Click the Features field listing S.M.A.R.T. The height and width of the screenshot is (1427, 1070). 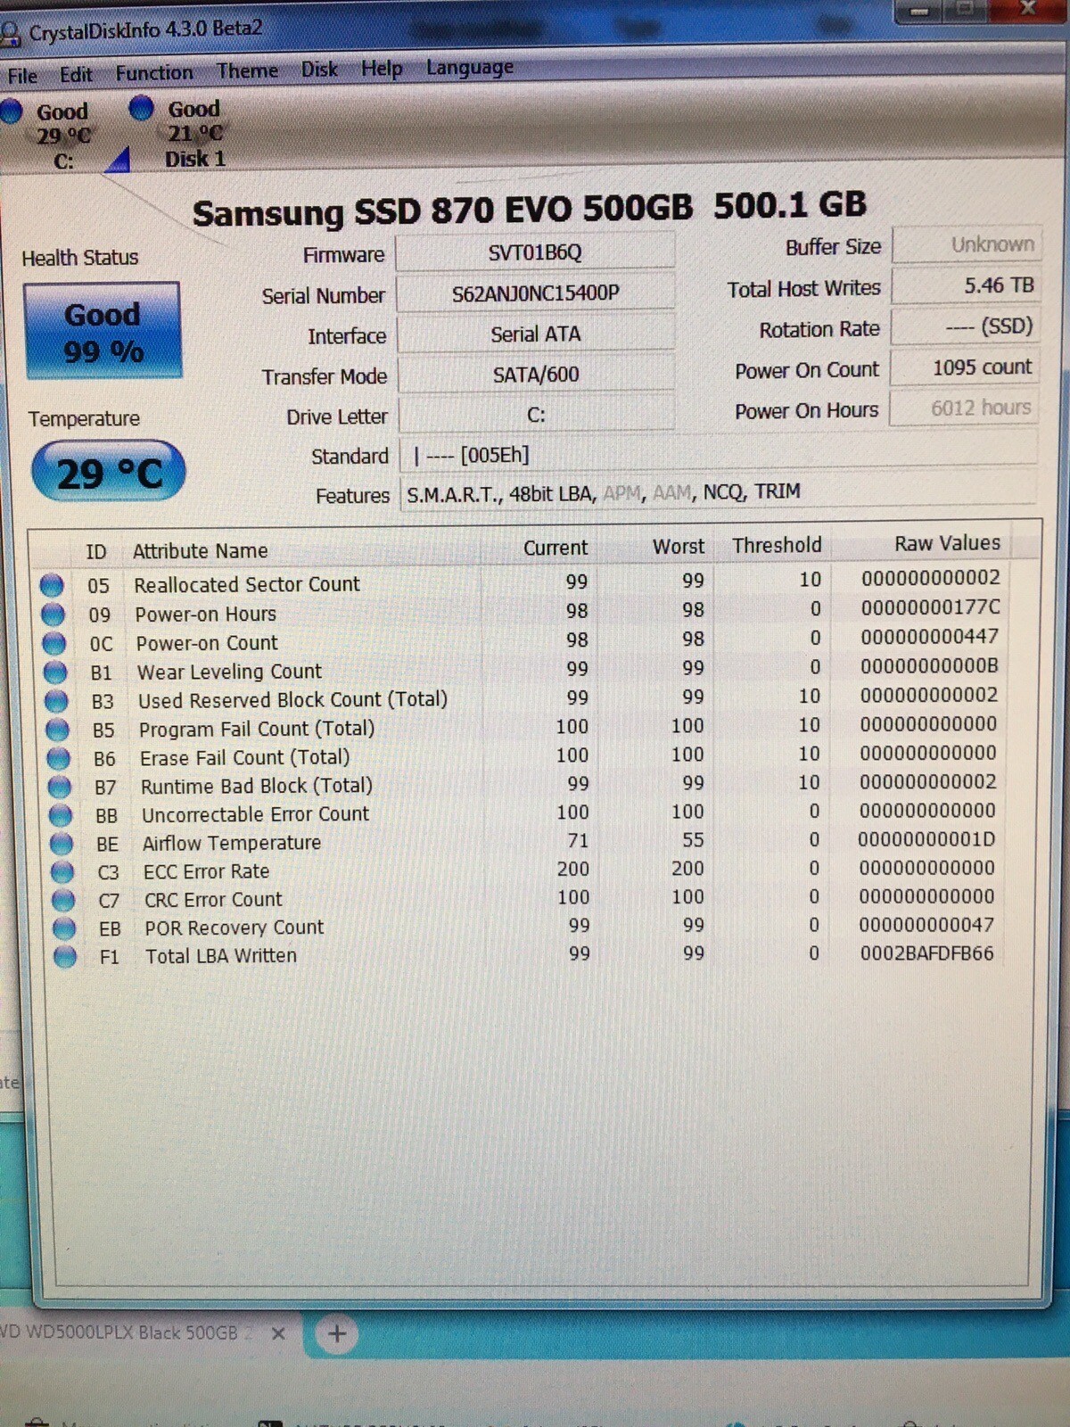(719, 492)
